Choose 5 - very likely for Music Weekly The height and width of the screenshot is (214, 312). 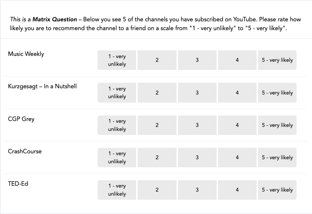click(x=277, y=60)
